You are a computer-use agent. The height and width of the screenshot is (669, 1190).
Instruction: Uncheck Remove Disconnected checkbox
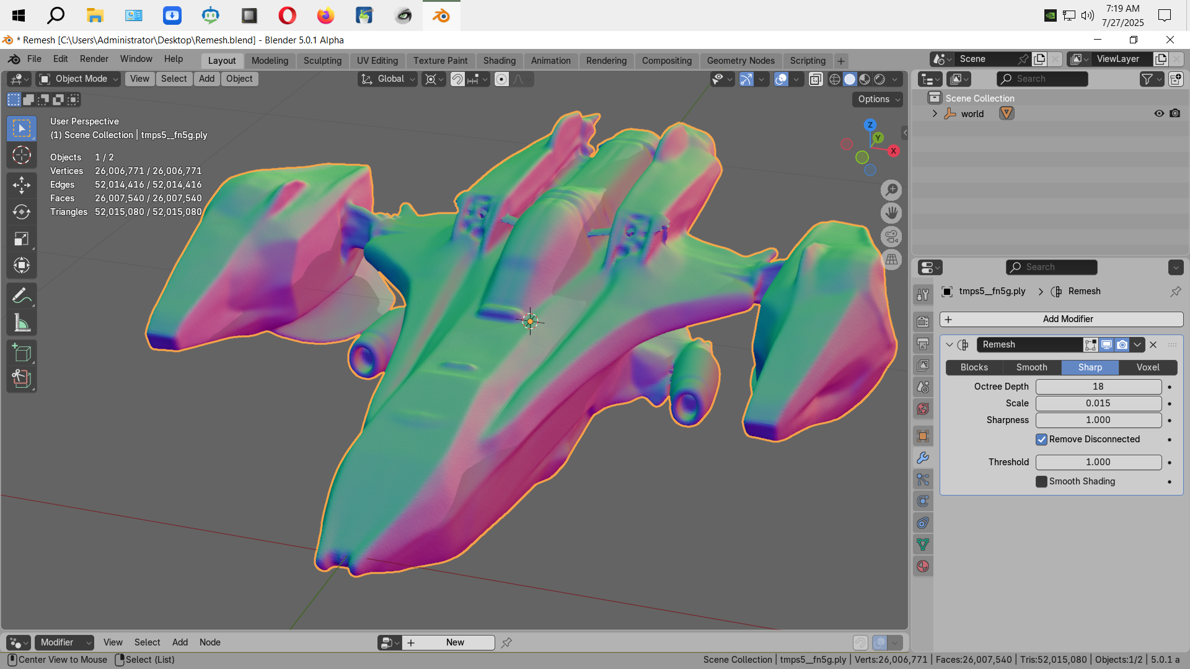pos(1041,439)
